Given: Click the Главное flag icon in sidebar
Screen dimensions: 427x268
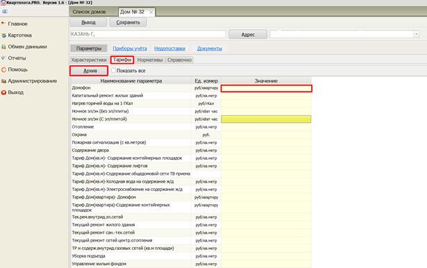Looking at the screenshot, I should pyautogui.click(x=3, y=24).
